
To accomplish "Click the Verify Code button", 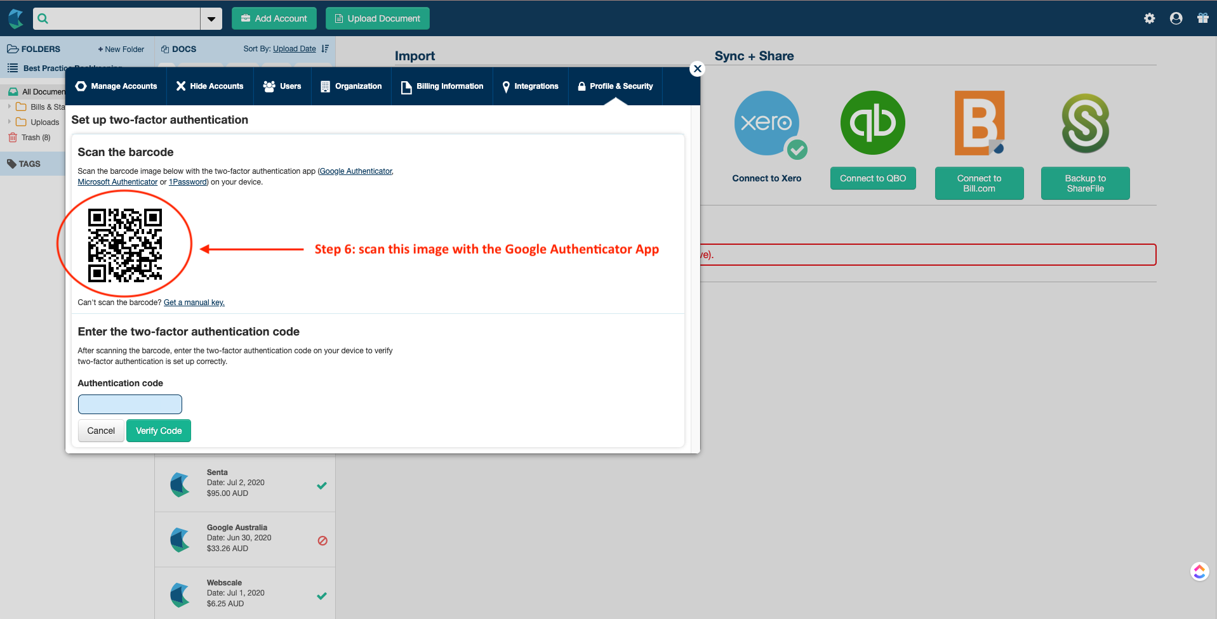I will [159, 431].
